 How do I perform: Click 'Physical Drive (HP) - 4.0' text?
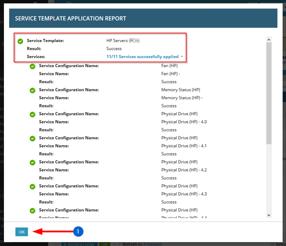click(x=184, y=122)
